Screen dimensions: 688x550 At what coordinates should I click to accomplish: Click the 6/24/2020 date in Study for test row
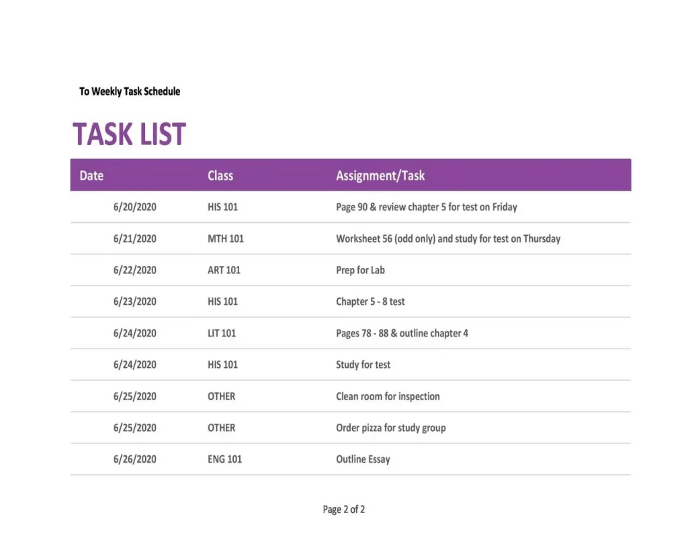point(134,365)
